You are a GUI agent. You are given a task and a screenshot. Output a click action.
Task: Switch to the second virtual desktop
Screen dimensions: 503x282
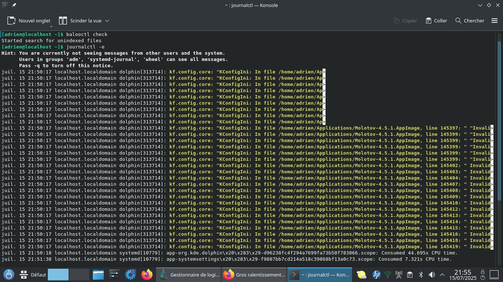click(79, 274)
